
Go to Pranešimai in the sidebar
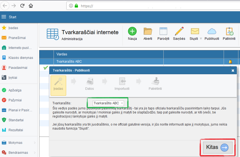(17, 38)
